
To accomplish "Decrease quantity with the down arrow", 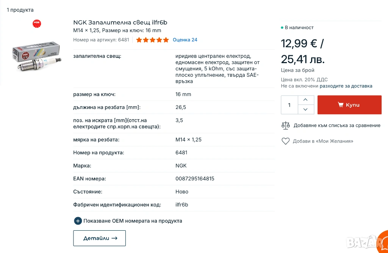I will pyautogui.click(x=306, y=109).
